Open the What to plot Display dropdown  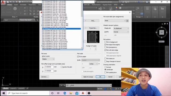tap(48, 59)
